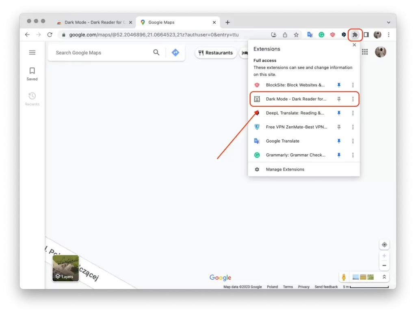Open Saved places in Maps sidebar
This screenshot has height=315, width=416.
[32, 74]
